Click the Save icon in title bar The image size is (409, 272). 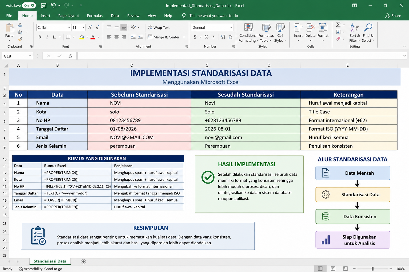(x=44, y=5)
